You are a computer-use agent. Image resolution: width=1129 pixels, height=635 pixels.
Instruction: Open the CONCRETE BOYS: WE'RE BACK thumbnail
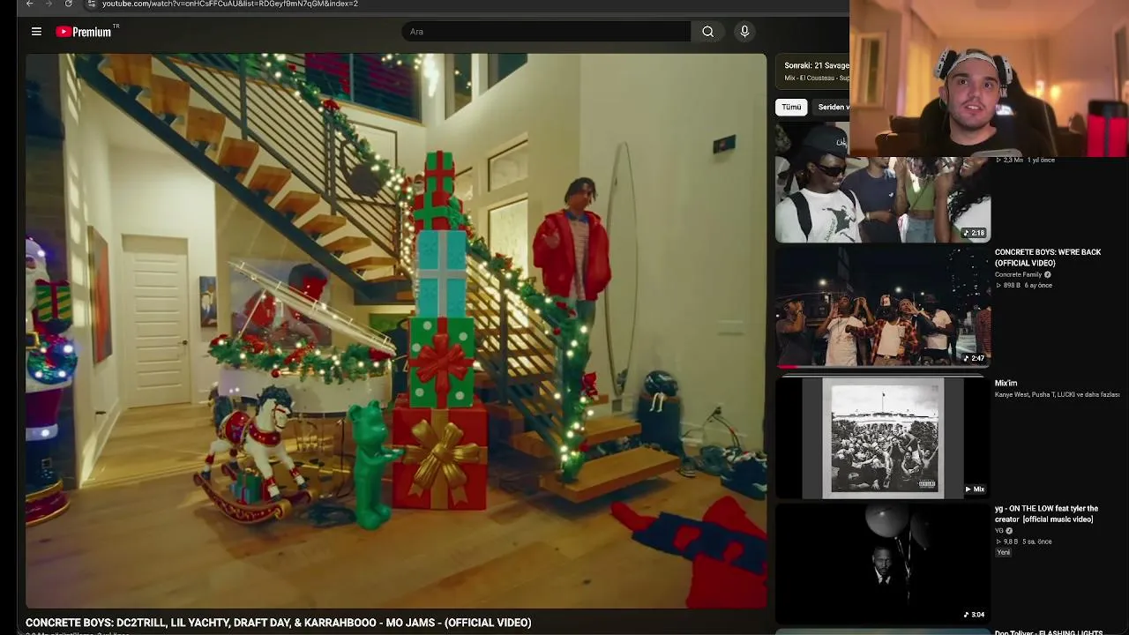tap(883, 306)
